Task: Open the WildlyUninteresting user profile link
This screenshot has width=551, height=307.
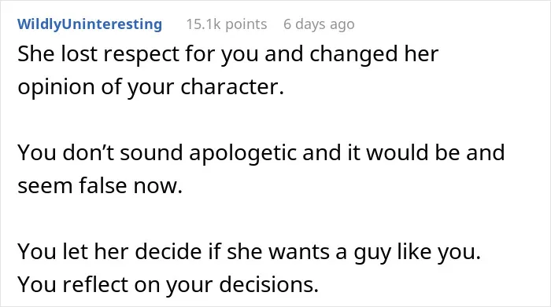Action: coord(90,24)
